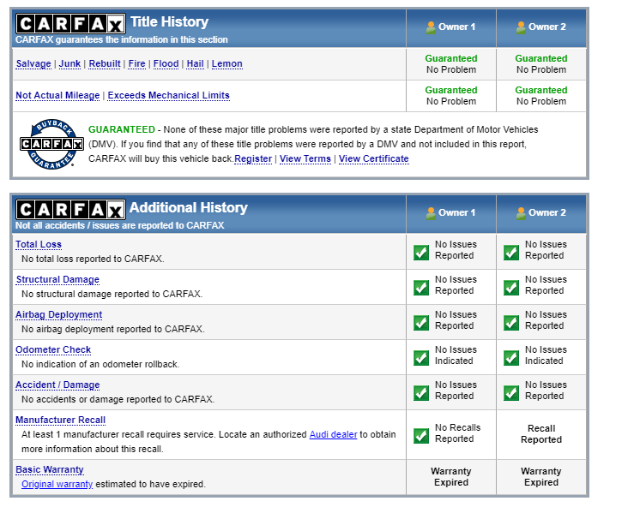Click the Register link in guarantee text
Screen dimensions: 640x507
coord(253,159)
